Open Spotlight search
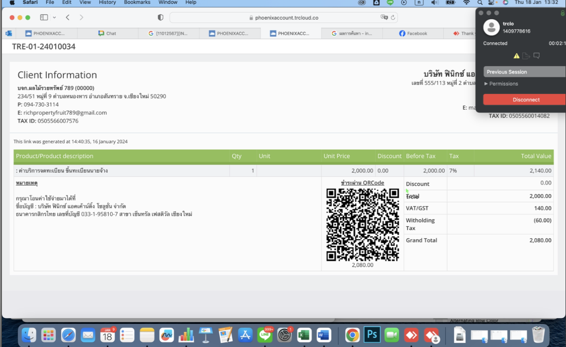566x347 pixels. click(x=480, y=2)
